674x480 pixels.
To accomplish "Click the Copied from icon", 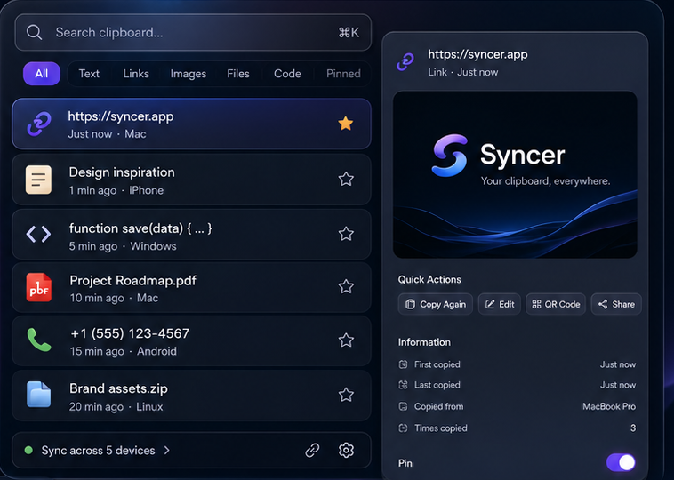I will tap(403, 406).
